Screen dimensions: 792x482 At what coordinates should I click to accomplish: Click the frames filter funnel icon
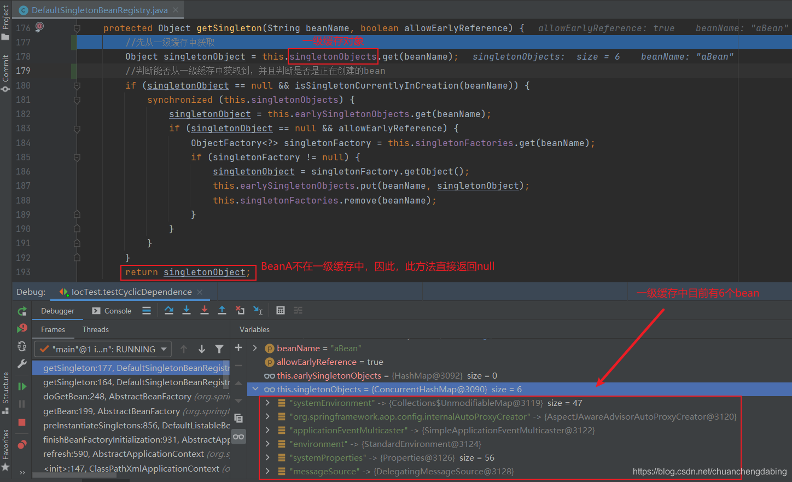[219, 349]
